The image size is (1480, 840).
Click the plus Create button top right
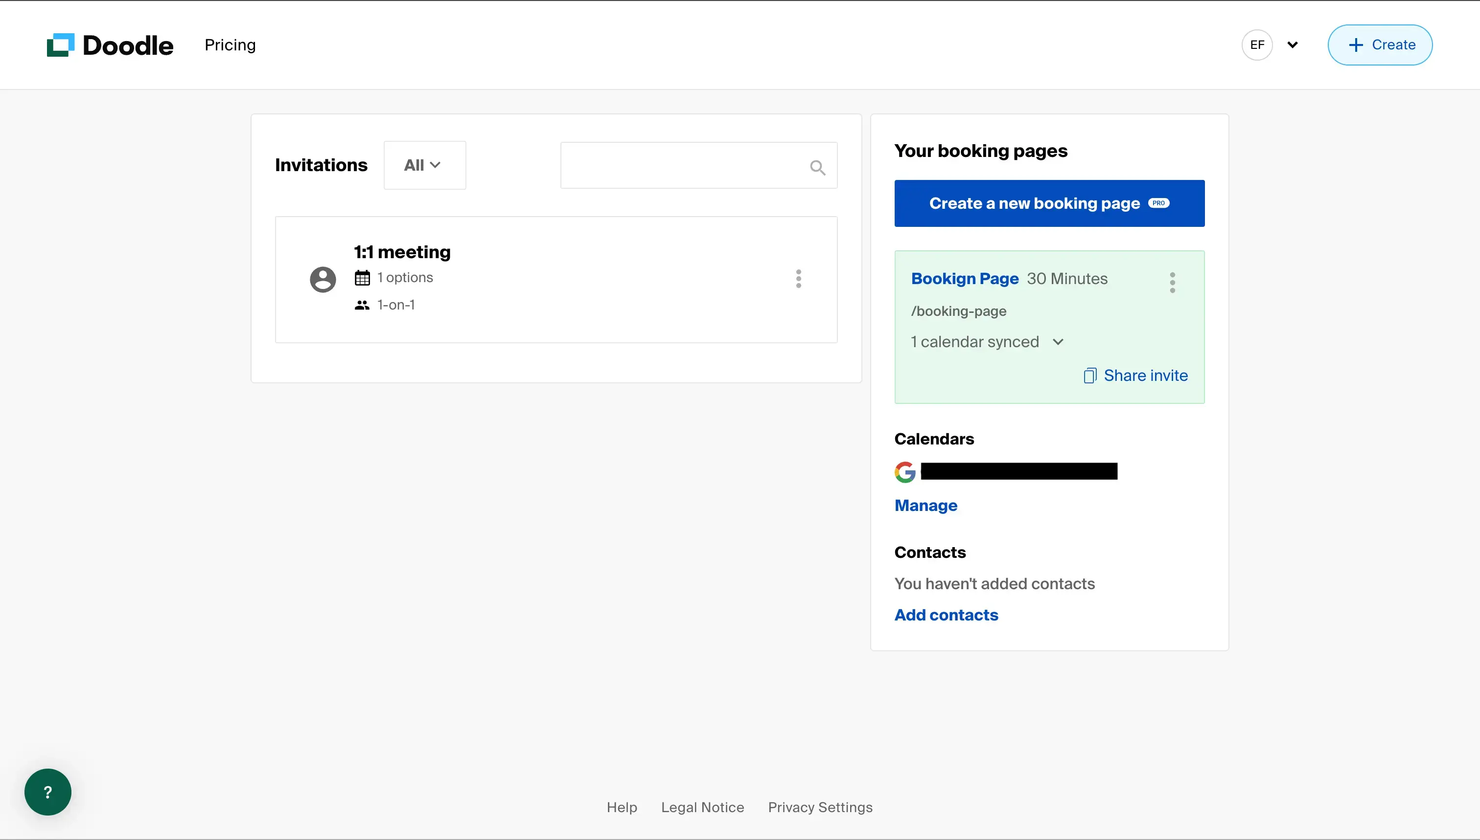(x=1379, y=44)
